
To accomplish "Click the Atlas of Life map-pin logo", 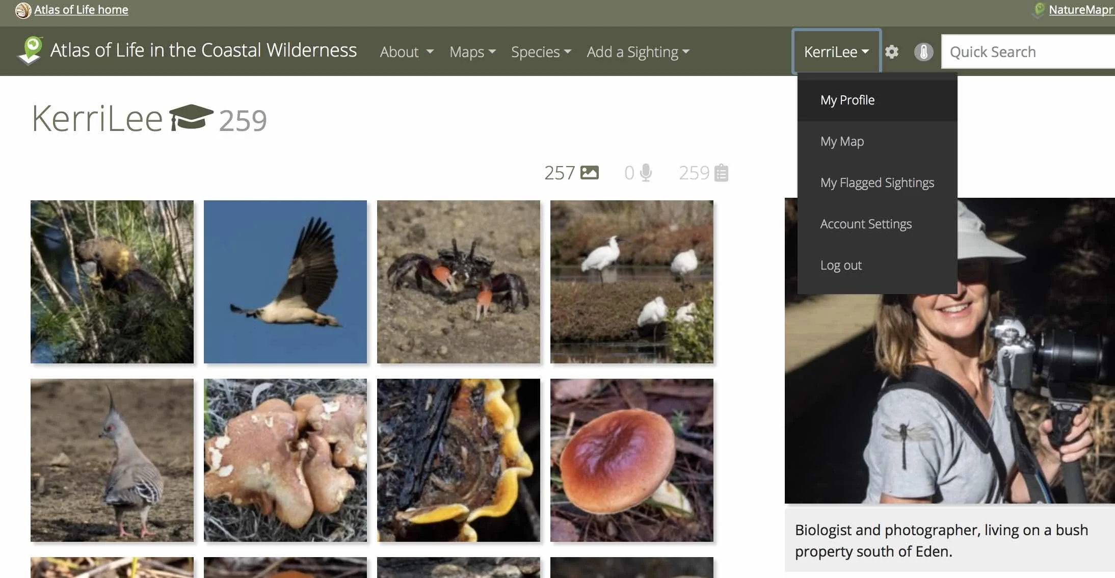I will [x=31, y=50].
